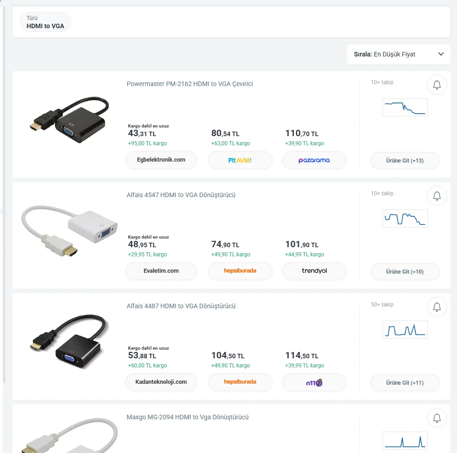Open Trendyol offer for Alfais 4547
Image resolution: width=457 pixels, height=453 pixels.
coord(314,271)
